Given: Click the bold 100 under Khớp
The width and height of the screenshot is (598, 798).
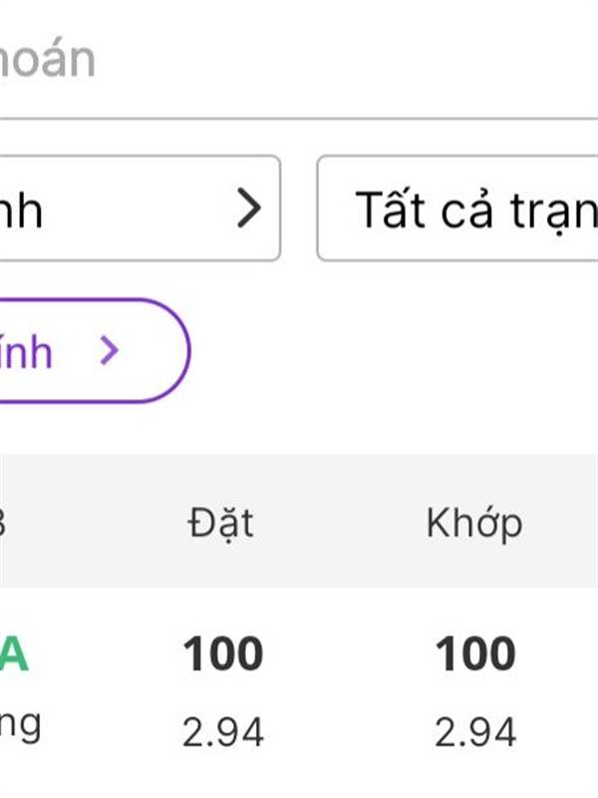Looking at the screenshot, I should point(475,655).
